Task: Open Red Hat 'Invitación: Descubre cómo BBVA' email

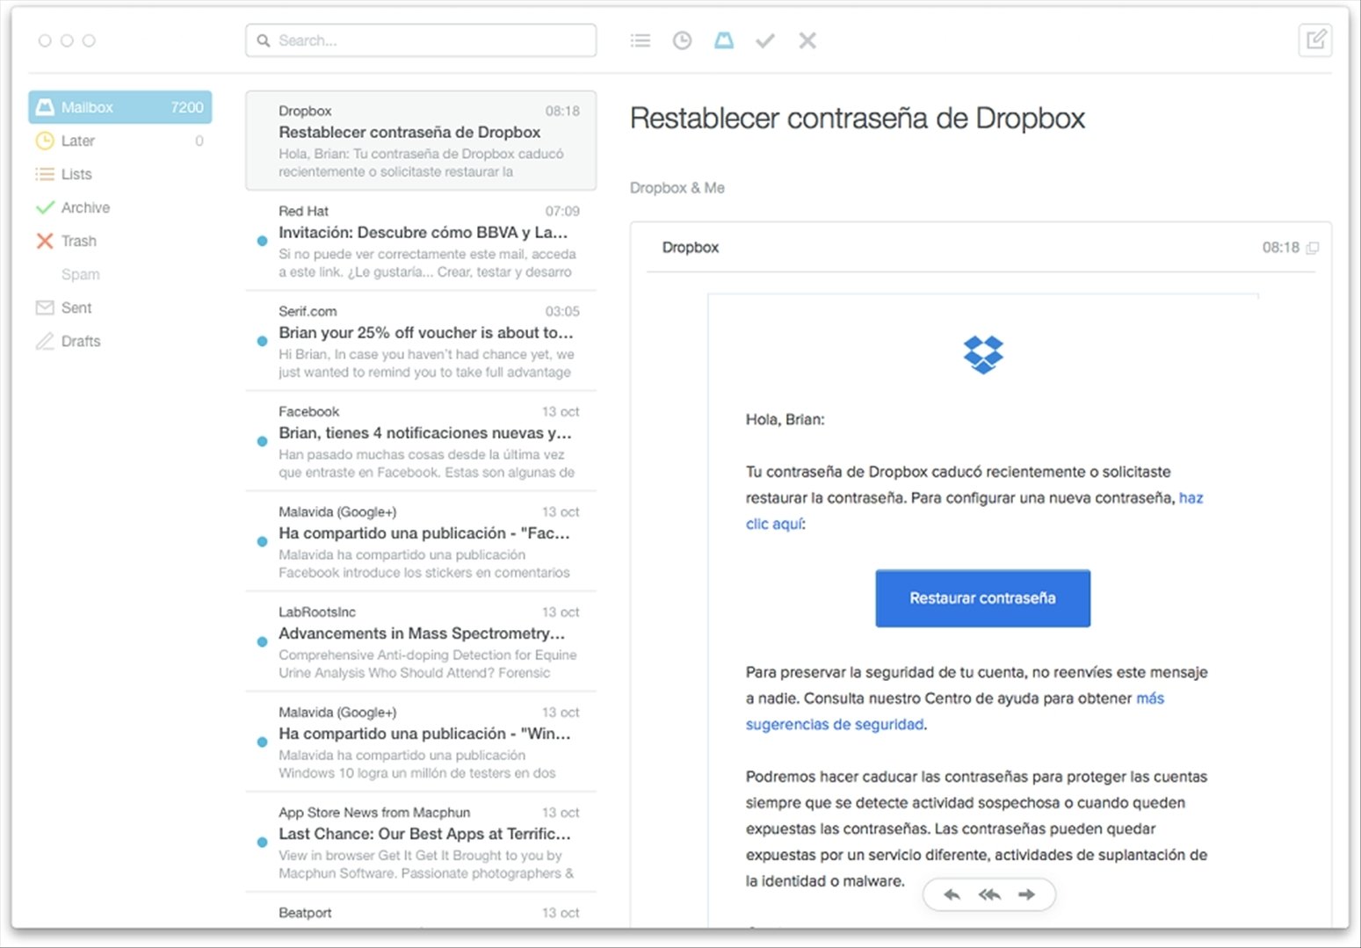Action: 421,241
